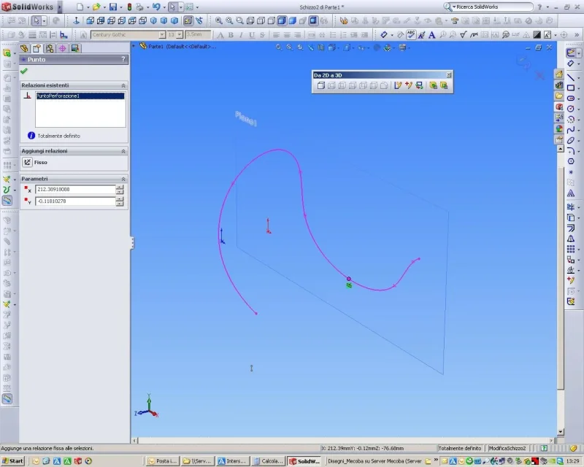Switch to Posta i... taskbar button
Image resolution: width=584 pixels, height=467 pixels.
coord(162,461)
